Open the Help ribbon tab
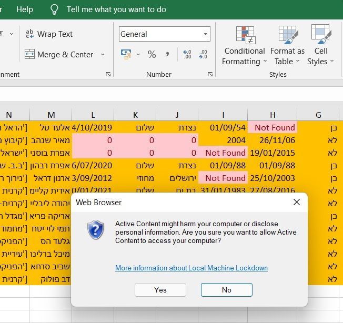The width and height of the screenshot is (343, 323). (25, 9)
